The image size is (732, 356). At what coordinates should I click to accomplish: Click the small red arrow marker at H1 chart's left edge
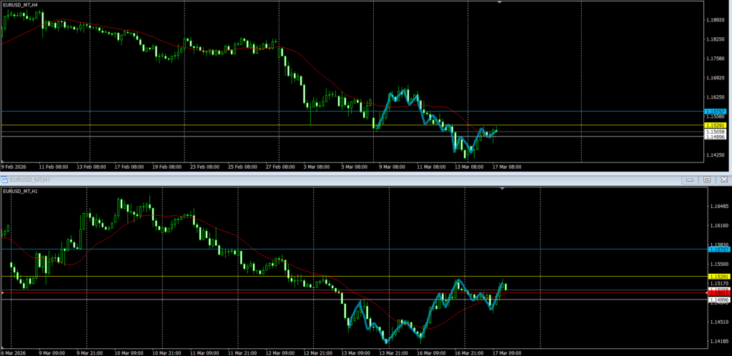(3, 292)
